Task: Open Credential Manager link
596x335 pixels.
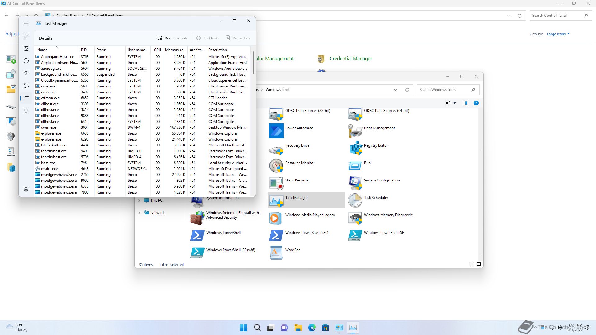Action: click(x=351, y=58)
